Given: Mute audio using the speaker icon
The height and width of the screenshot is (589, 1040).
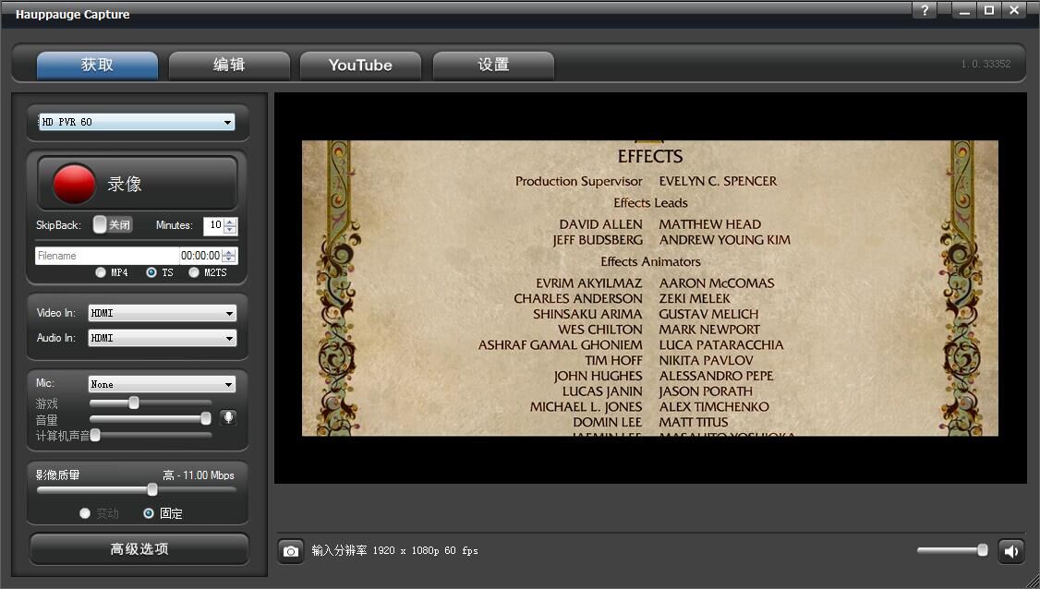Looking at the screenshot, I should click(x=1010, y=550).
